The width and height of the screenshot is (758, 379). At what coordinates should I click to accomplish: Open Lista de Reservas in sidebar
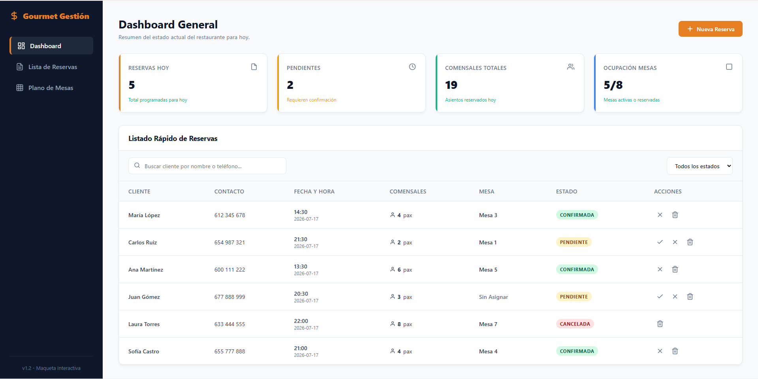tap(51, 67)
